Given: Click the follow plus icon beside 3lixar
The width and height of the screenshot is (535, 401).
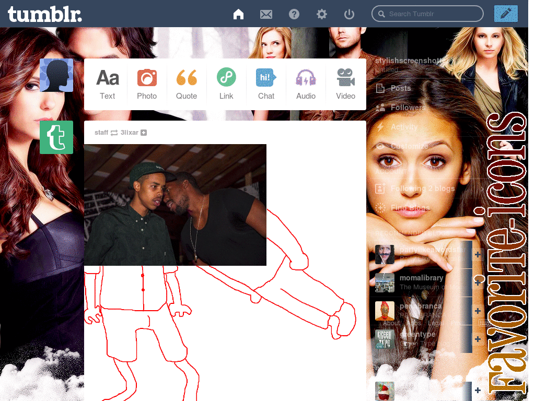Looking at the screenshot, I should [x=144, y=133].
